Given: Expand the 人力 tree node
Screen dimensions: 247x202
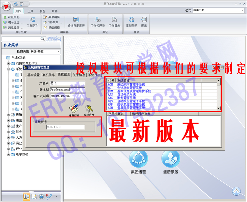Looking at the screenshot, I should (8, 138).
